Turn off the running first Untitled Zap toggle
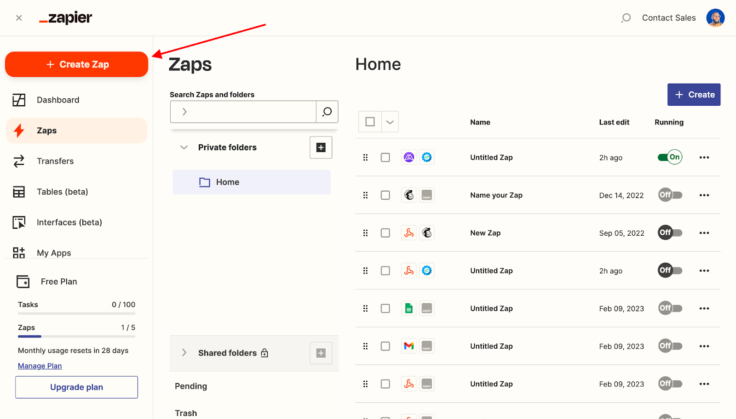 pyautogui.click(x=670, y=157)
